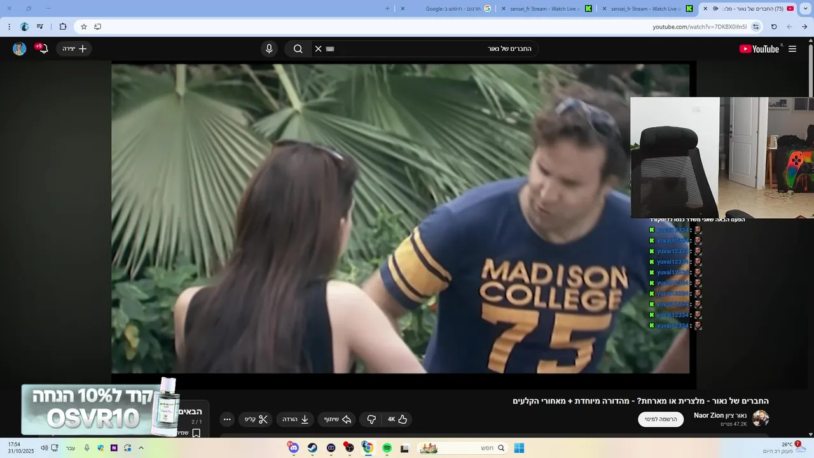Image resolution: width=814 pixels, height=458 pixels.
Task: Open Steam from taskbar
Action: pyautogui.click(x=312, y=448)
